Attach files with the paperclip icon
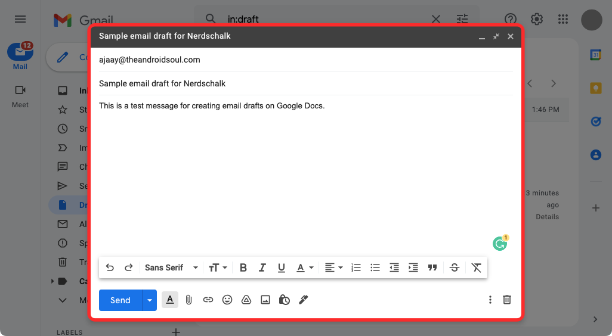The width and height of the screenshot is (612, 336). (x=189, y=300)
